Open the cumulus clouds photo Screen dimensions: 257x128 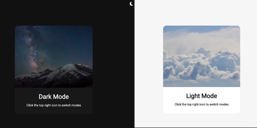(202, 56)
